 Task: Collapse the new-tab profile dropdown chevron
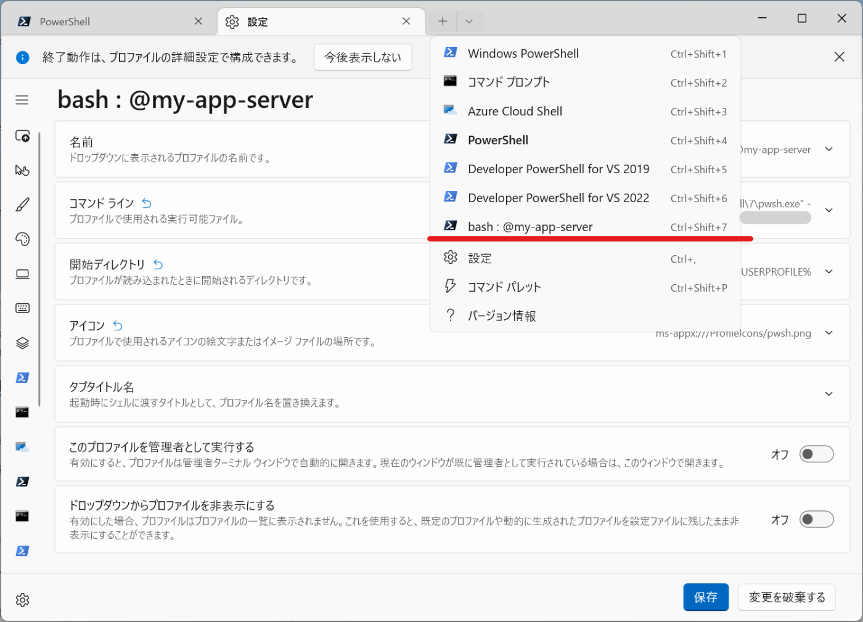(470, 22)
